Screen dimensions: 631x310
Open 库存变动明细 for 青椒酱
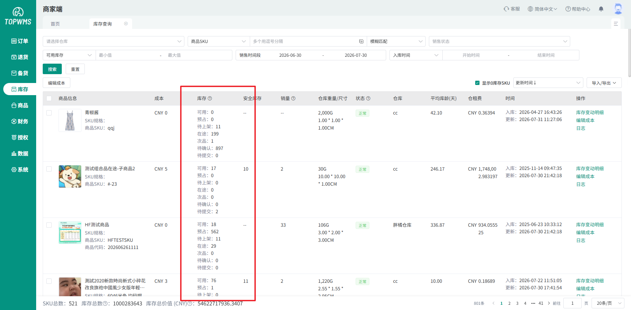pos(590,113)
